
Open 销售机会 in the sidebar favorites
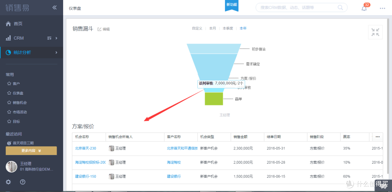coord(20,102)
